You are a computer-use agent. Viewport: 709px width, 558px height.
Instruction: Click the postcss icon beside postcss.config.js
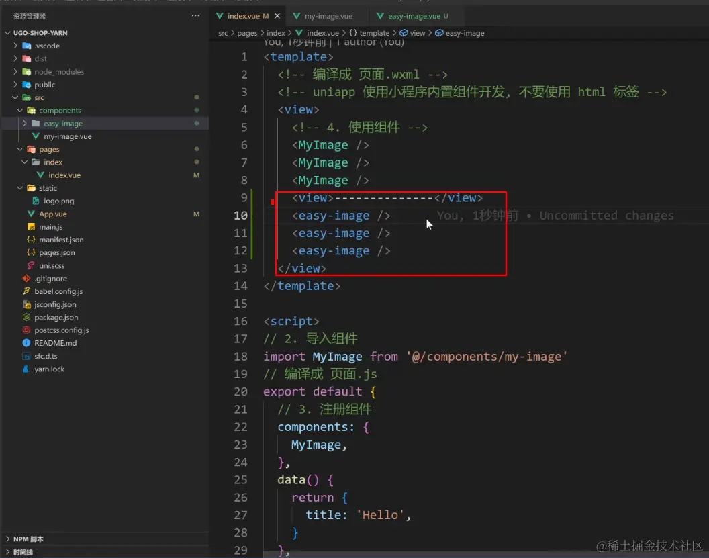[x=26, y=330]
